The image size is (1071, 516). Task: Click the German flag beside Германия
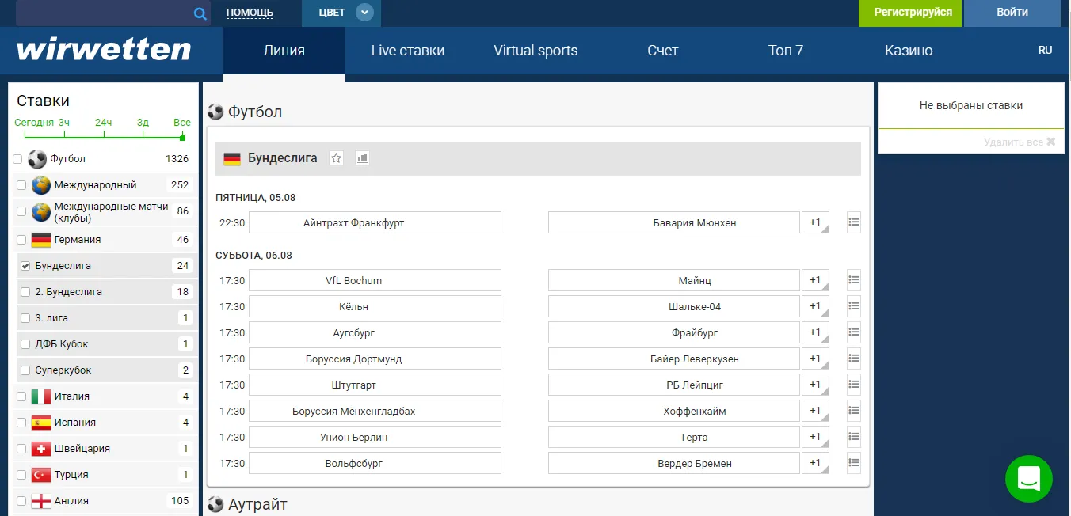[41, 240]
